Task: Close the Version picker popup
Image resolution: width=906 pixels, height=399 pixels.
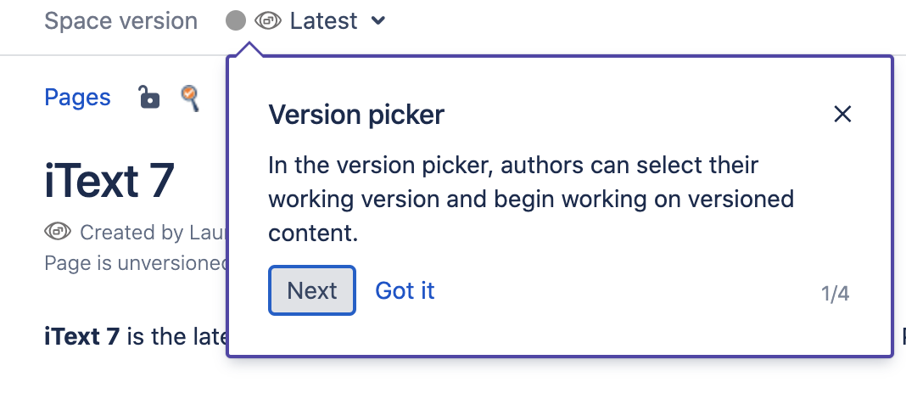Action: pos(842,115)
